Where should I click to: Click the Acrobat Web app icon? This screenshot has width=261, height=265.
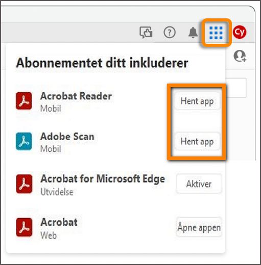24,227
